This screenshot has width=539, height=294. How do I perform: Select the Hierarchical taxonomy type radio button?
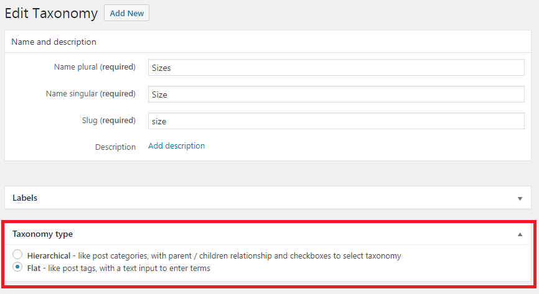point(17,254)
